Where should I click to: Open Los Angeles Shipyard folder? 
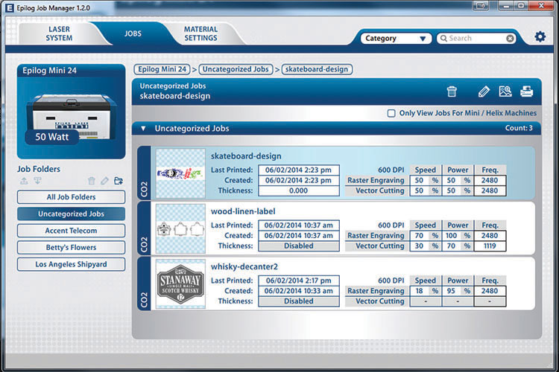pyautogui.click(x=71, y=264)
